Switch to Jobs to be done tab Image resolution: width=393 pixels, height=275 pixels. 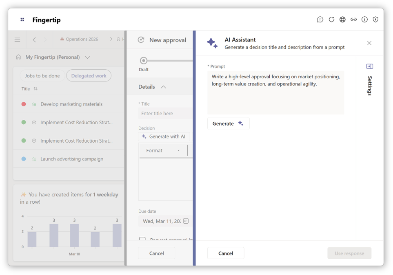pyautogui.click(x=42, y=76)
